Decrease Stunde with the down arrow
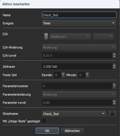This screenshot has width=120, height=136. pyautogui.click(x=63, y=76)
